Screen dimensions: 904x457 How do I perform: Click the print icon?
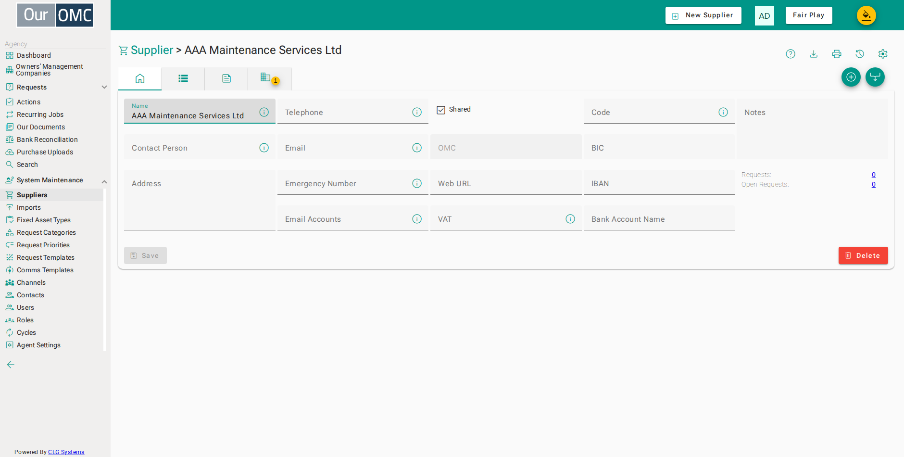pos(837,54)
